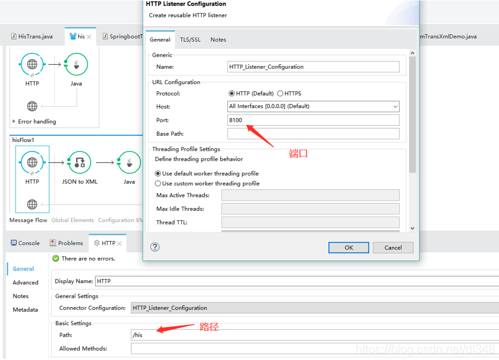The width and height of the screenshot is (499, 360).
Task: Switch to Message Flow view
Action: pos(28,220)
